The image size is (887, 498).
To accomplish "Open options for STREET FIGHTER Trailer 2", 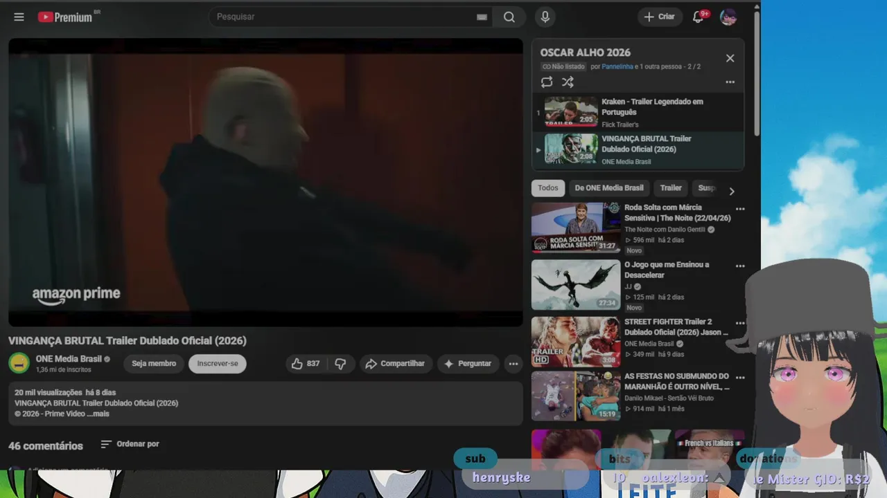I will coord(740,323).
